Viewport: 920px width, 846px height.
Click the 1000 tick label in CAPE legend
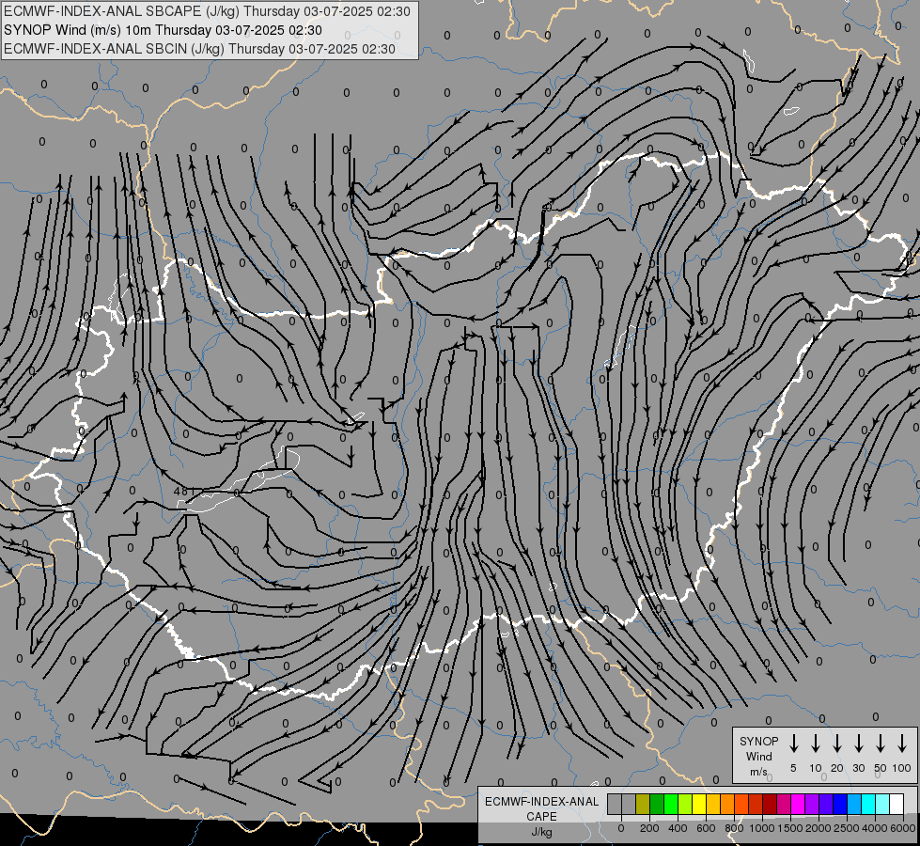click(x=762, y=828)
